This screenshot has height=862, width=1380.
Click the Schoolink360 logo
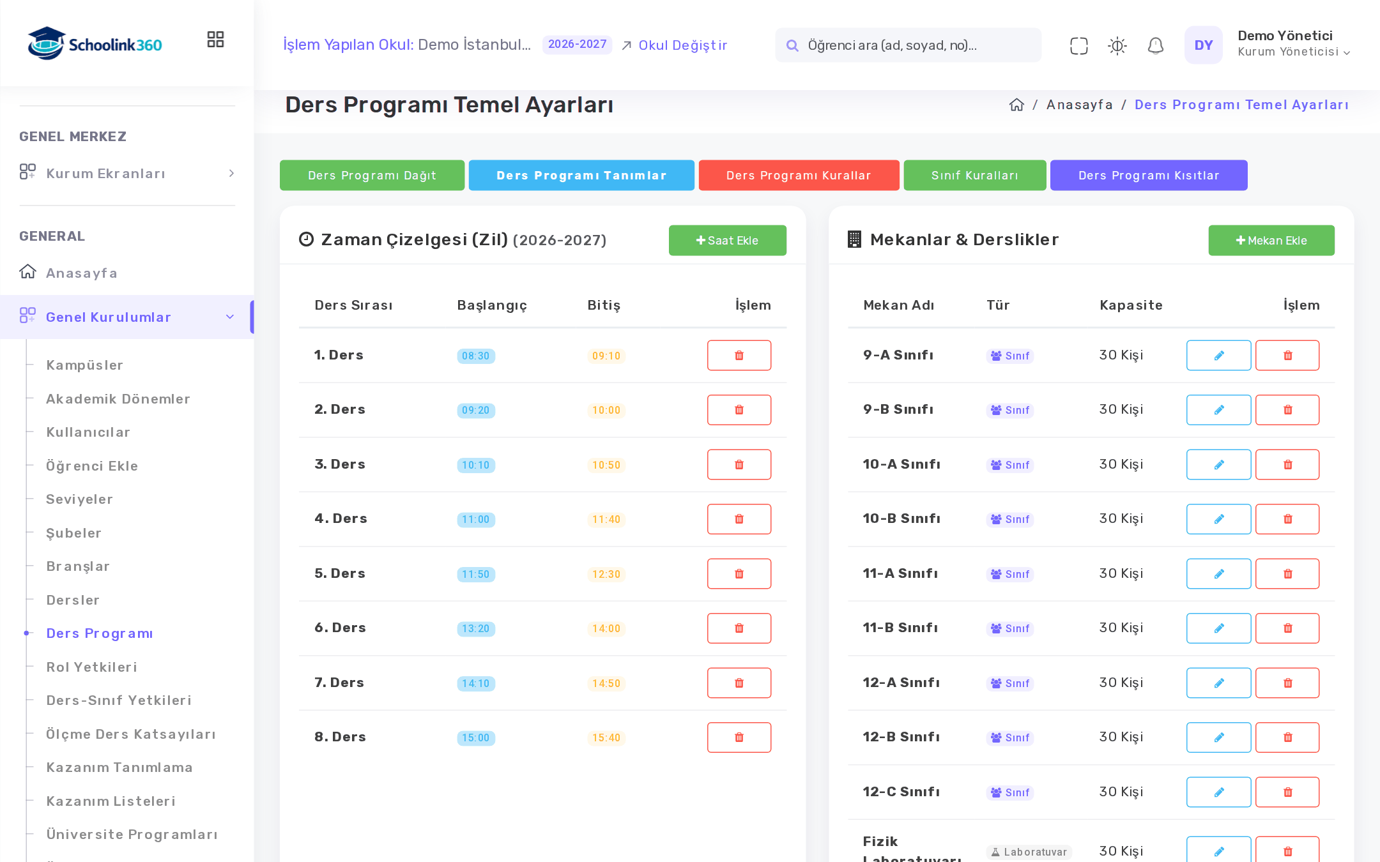tap(95, 44)
